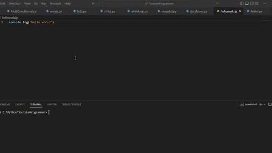Click the terminal prompt line

pyautogui.click(x=25, y=112)
